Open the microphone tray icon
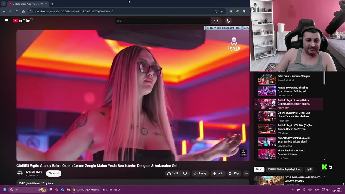 [x=304, y=190]
